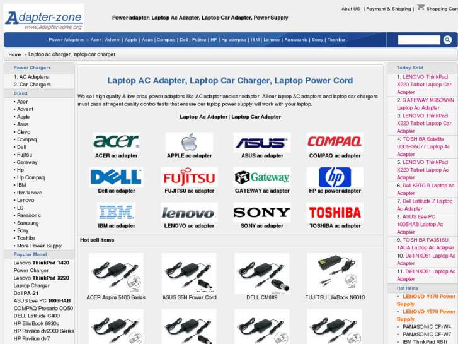Choose Samsung in the Brand sidebar

(x=28, y=223)
